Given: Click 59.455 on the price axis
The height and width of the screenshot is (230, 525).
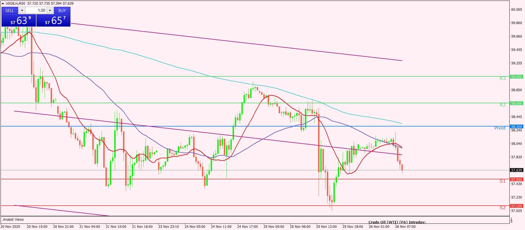Looking at the screenshot, I should coord(517,50).
